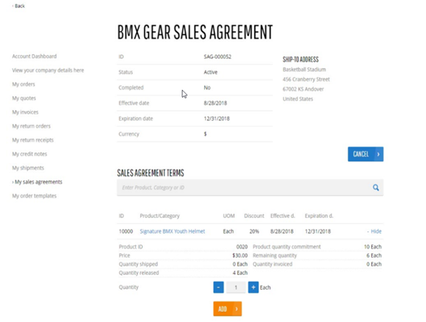Open My order templates page
426x322 pixels.
coord(35,196)
